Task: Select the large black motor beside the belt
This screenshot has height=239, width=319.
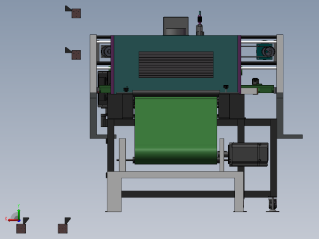Action: 248,154
